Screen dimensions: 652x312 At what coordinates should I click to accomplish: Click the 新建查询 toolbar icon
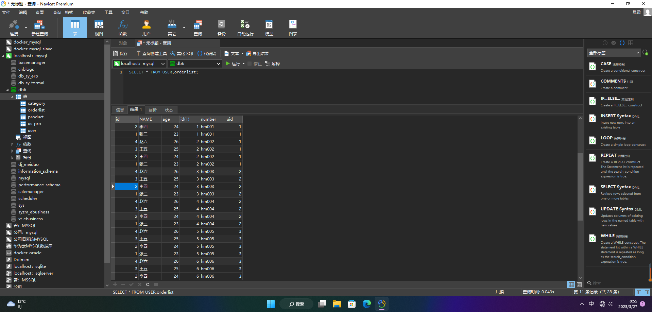click(39, 28)
